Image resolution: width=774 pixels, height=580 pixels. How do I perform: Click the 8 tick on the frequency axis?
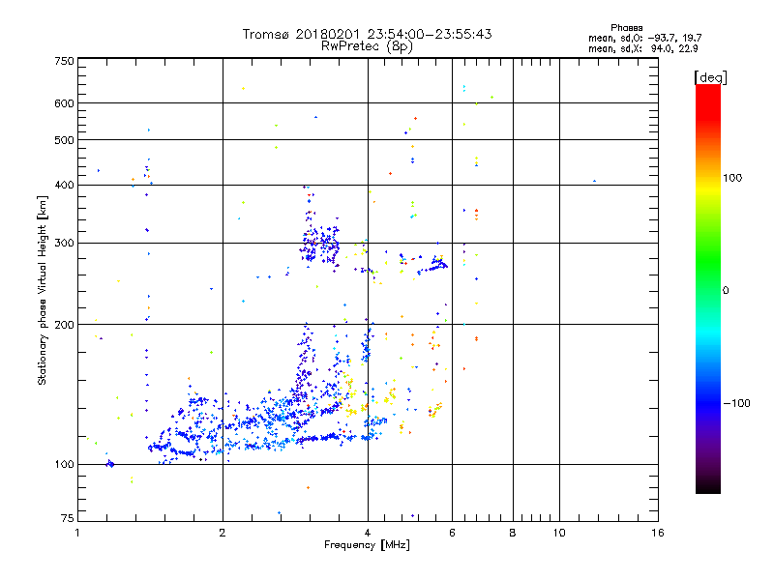pos(513,533)
